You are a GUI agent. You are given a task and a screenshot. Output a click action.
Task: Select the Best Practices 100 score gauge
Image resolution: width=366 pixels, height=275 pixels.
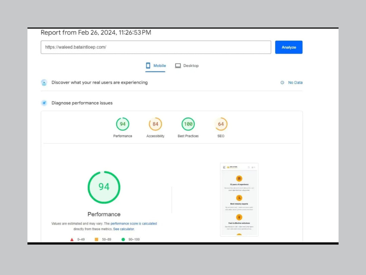pos(188,124)
